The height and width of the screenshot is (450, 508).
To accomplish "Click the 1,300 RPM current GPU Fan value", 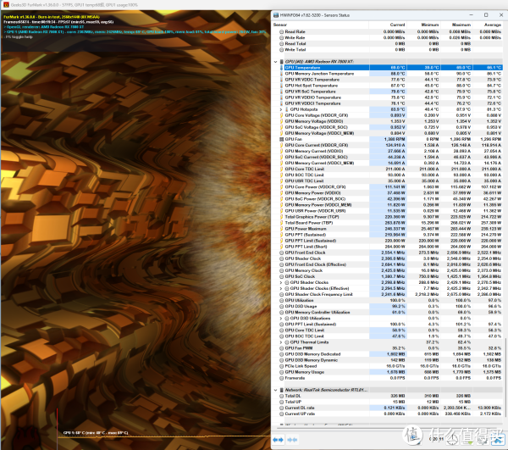I will [x=395, y=139].
